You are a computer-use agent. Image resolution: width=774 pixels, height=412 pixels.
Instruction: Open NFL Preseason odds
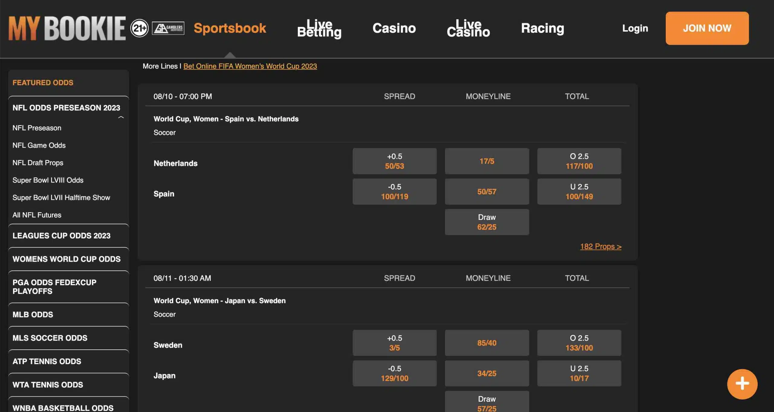point(37,128)
